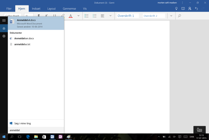Toggle Underline (U) formatting

pos(55,16)
